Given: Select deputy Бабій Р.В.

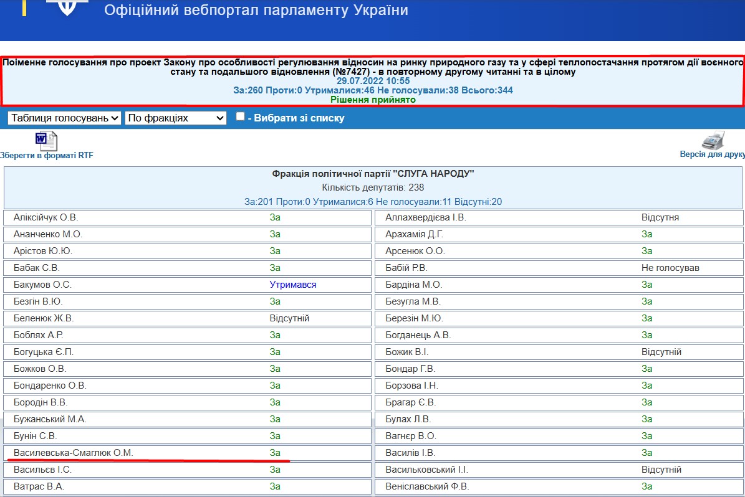Looking at the screenshot, I should point(406,268).
